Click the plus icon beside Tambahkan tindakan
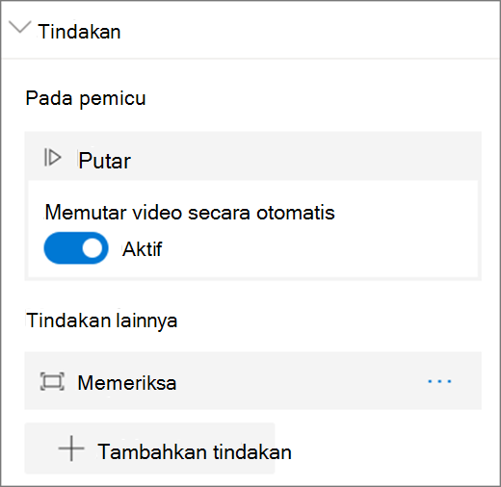Image resolution: width=501 pixels, height=487 pixels. pos(71,449)
